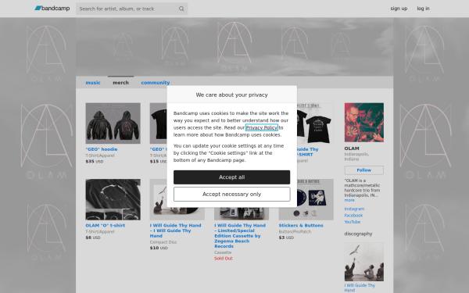Open the sign up link
The width and height of the screenshot is (469, 293).
click(399, 9)
